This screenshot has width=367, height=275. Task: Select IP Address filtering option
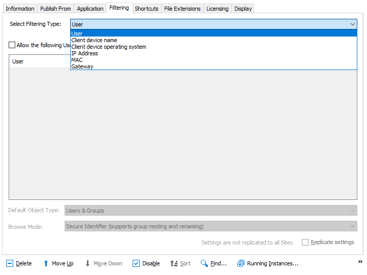pyautogui.click(x=84, y=53)
